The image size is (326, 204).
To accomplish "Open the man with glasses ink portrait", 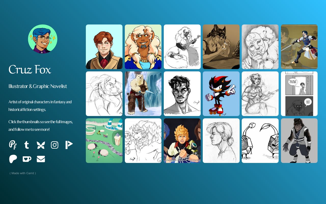I will tap(182, 94).
